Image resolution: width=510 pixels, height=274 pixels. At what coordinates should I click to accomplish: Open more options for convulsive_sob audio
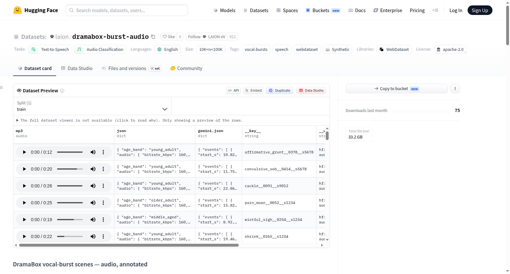click(x=103, y=169)
